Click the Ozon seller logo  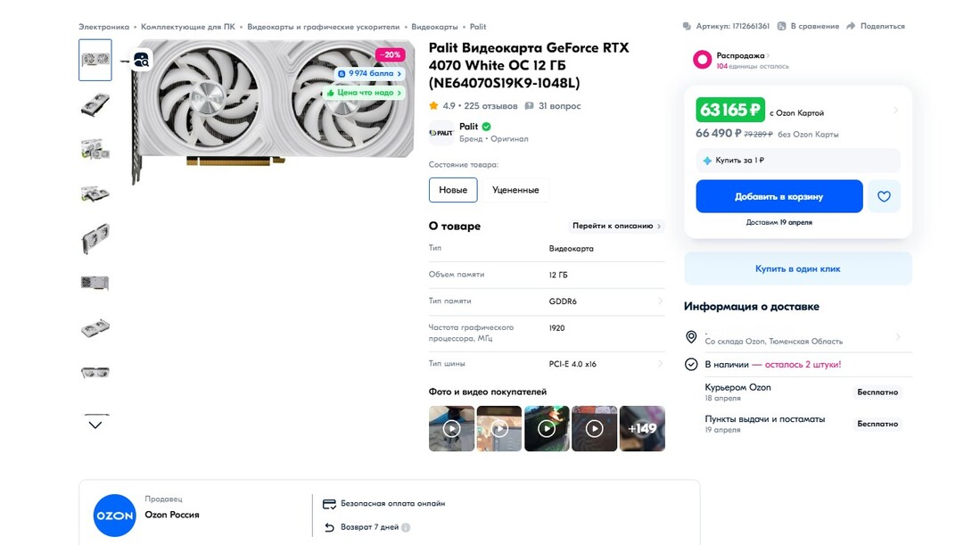click(x=114, y=515)
